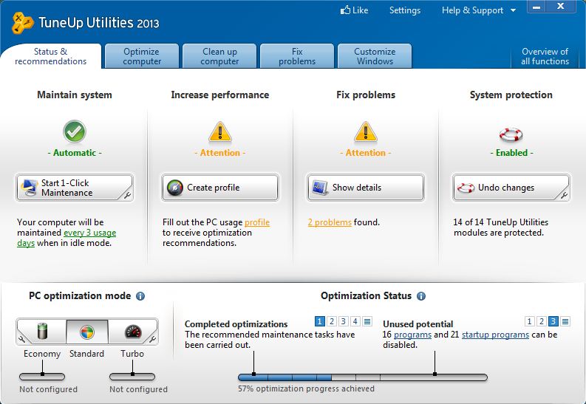586x404 pixels.
Task: Click the warning icon under Fix problems
Action: tap(366, 131)
